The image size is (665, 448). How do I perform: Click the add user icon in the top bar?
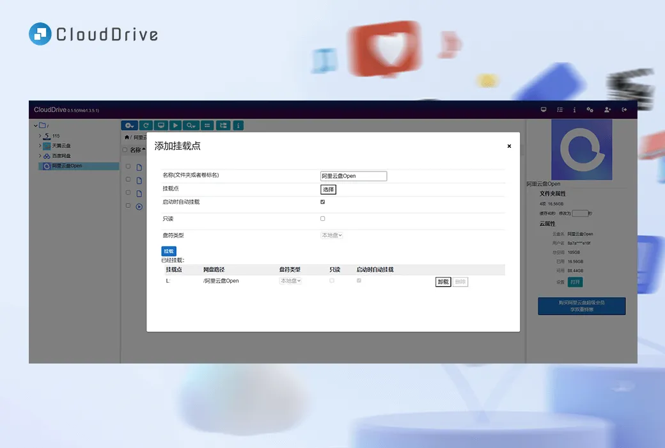click(x=607, y=109)
